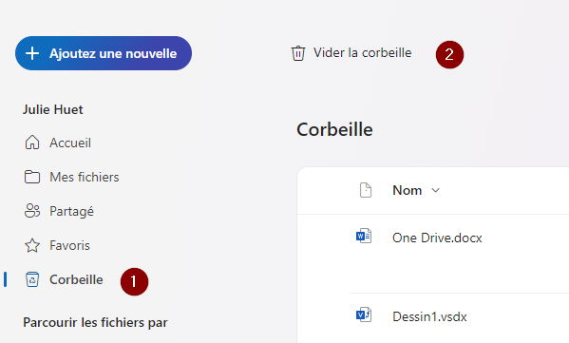
Task: Open the Nom column header menu
Action: (416, 190)
